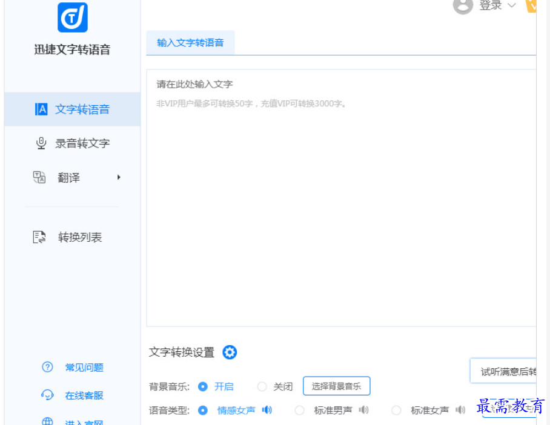The height and width of the screenshot is (425, 550).
Task: Open 转换列表 in the sidebar
Action: [x=72, y=238]
